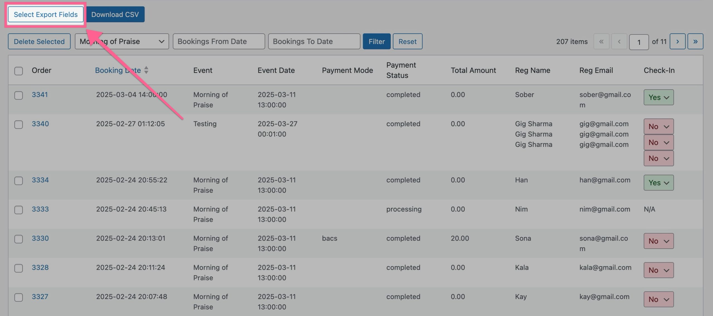Sort by Booking Date arrows

coord(146,70)
